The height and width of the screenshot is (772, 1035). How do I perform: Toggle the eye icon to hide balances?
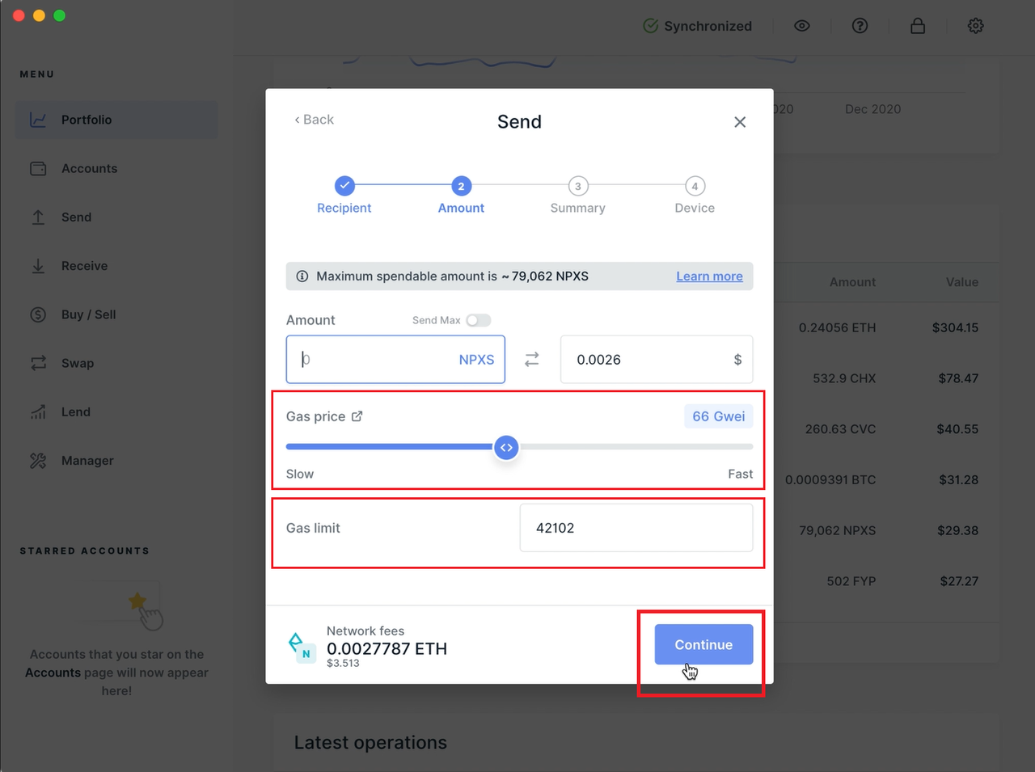[x=801, y=26]
